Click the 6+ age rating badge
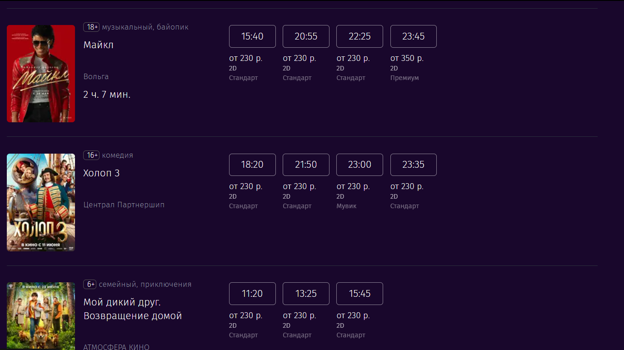The width and height of the screenshot is (624, 350). 90,285
